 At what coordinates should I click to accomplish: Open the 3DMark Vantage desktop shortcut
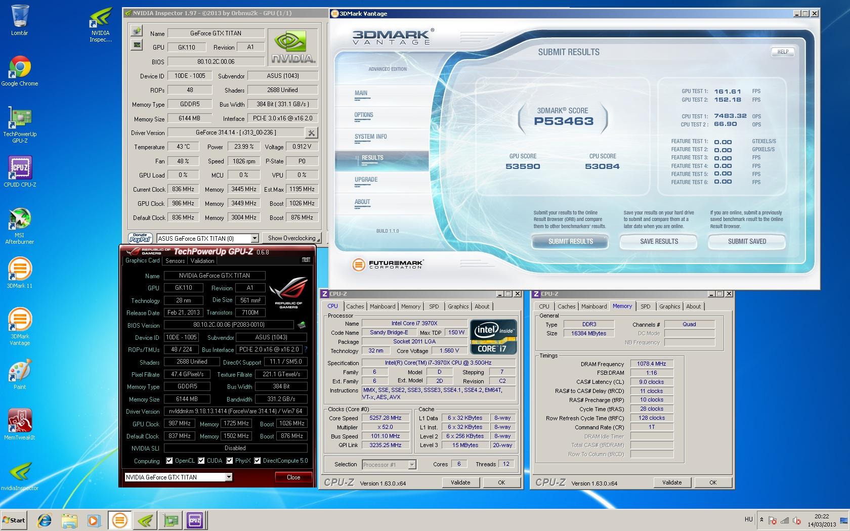(x=19, y=327)
